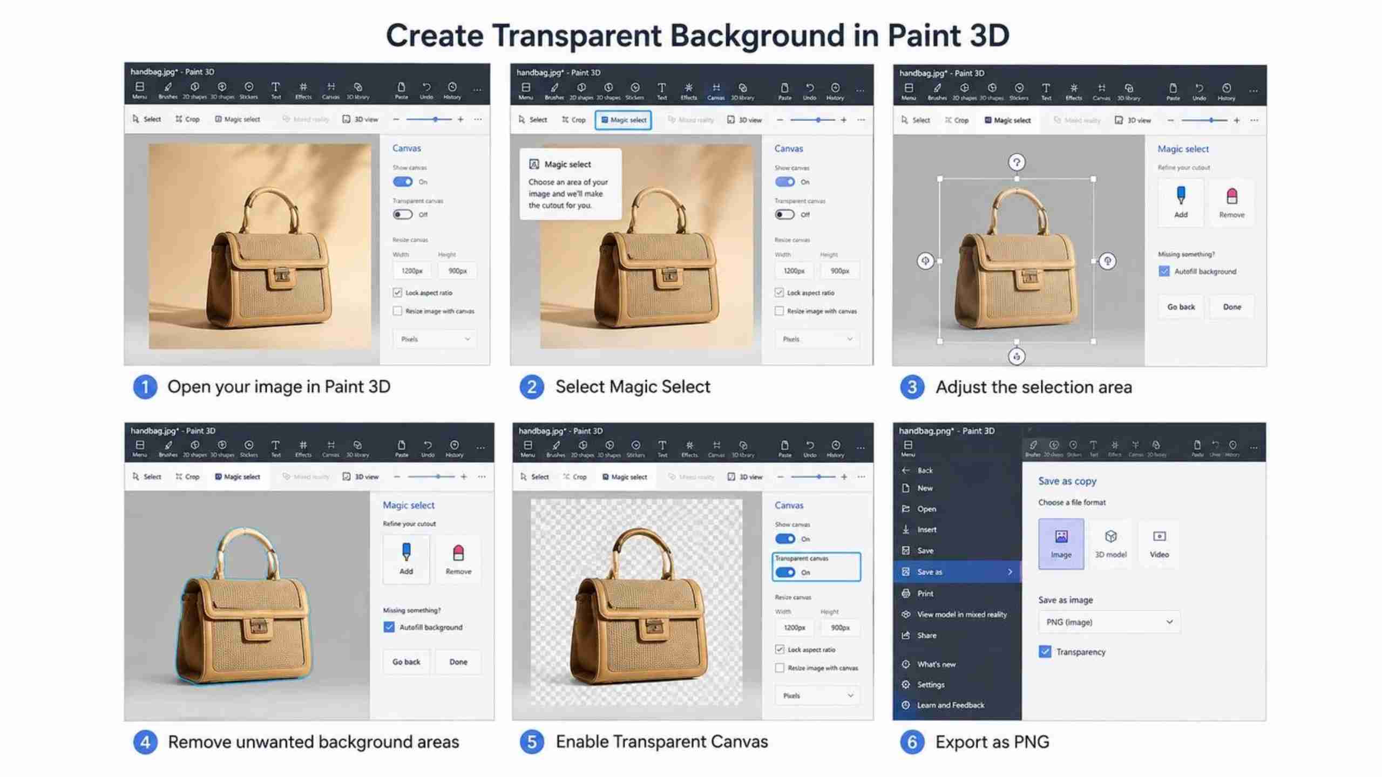Select 2D shapes in step 1 toolbar
The height and width of the screenshot is (777, 1382).
tap(194, 90)
